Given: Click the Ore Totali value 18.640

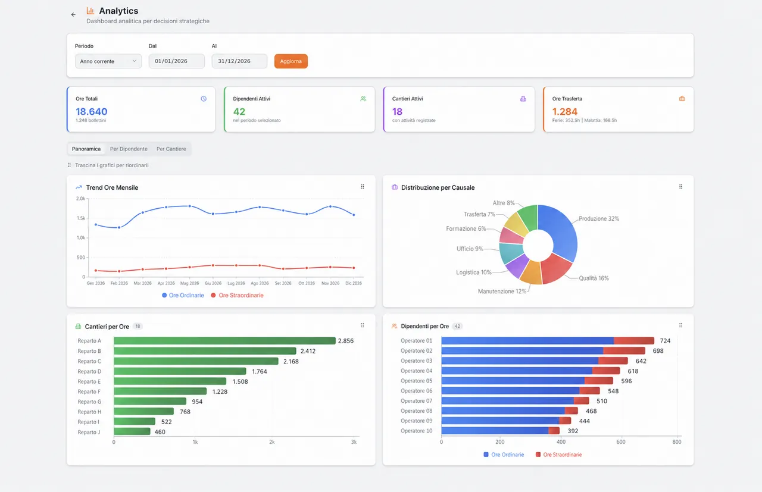Looking at the screenshot, I should 92,111.
